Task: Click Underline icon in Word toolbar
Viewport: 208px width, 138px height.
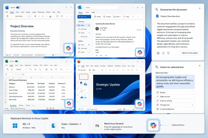Action: (x=43, y=16)
